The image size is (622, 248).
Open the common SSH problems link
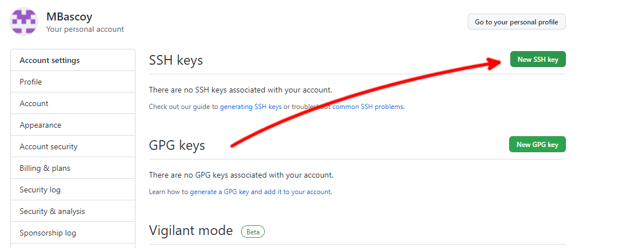[x=368, y=107]
